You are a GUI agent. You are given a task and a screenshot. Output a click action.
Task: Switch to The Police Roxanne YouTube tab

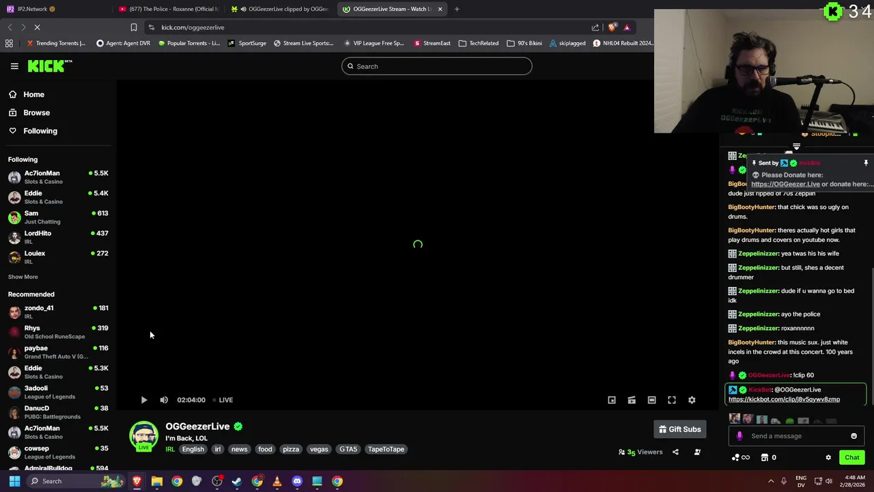(168, 9)
